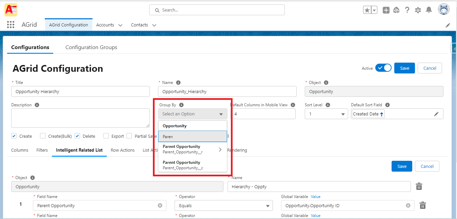The image size is (457, 219).
Task: Click the AGrid app logo
Action: tap(11, 10)
